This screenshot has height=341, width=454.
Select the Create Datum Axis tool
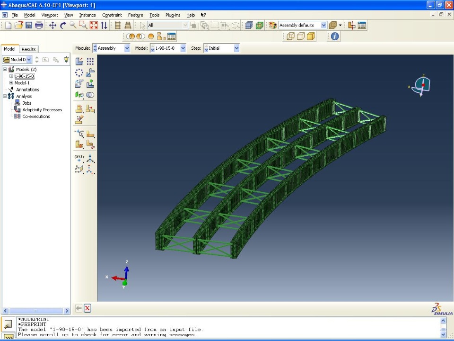click(90, 158)
